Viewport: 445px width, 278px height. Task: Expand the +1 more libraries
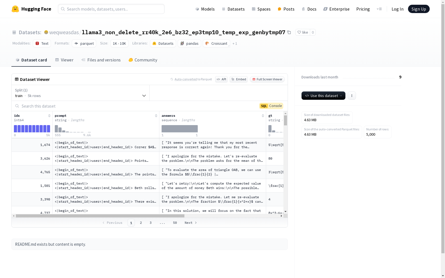(235, 43)
